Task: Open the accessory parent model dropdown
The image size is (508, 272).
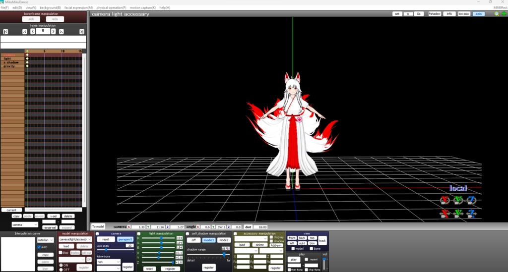Action: point(246,251)
